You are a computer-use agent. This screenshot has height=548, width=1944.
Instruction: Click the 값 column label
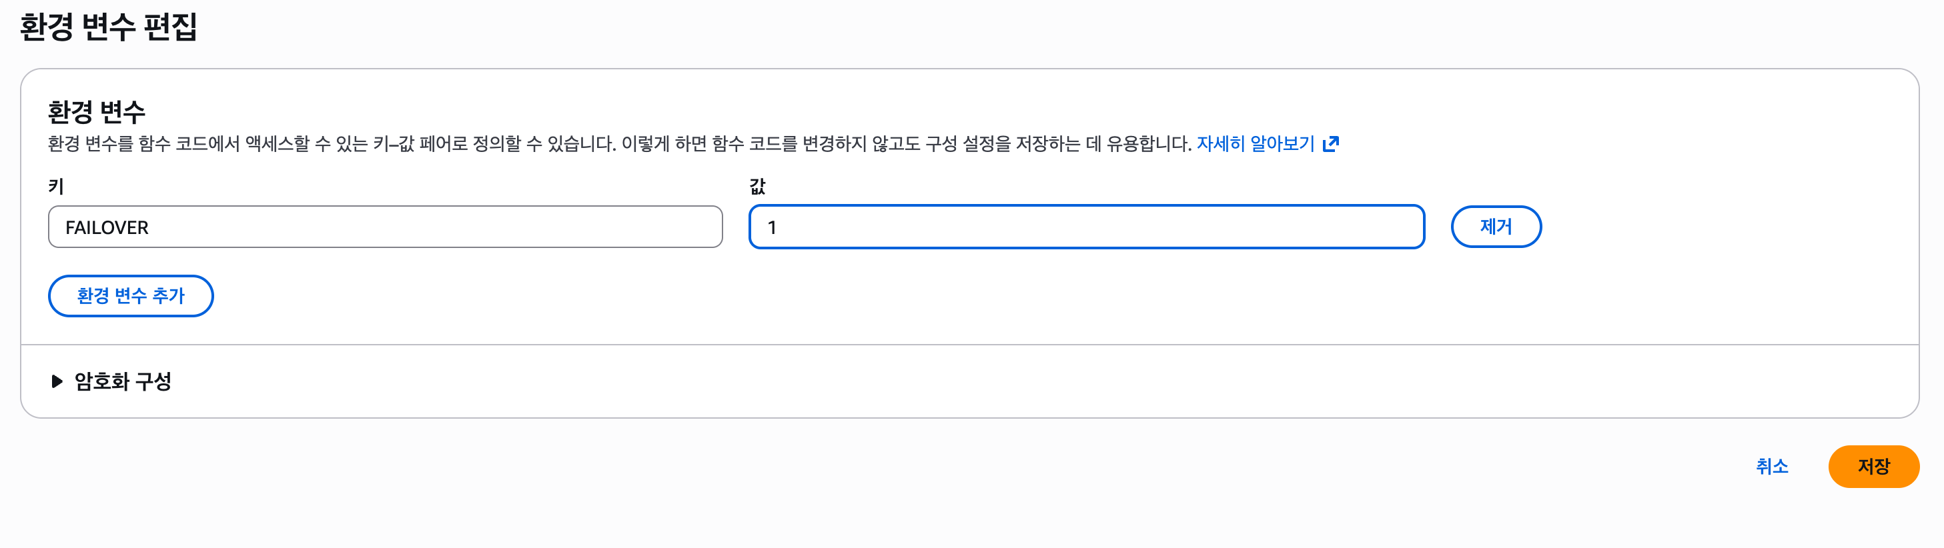(x=757, y=186)
